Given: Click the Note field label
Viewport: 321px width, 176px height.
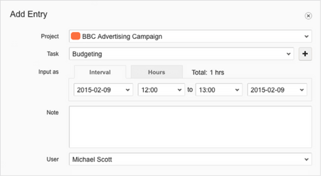Looking at the screenshot, I should coord(53,112).
